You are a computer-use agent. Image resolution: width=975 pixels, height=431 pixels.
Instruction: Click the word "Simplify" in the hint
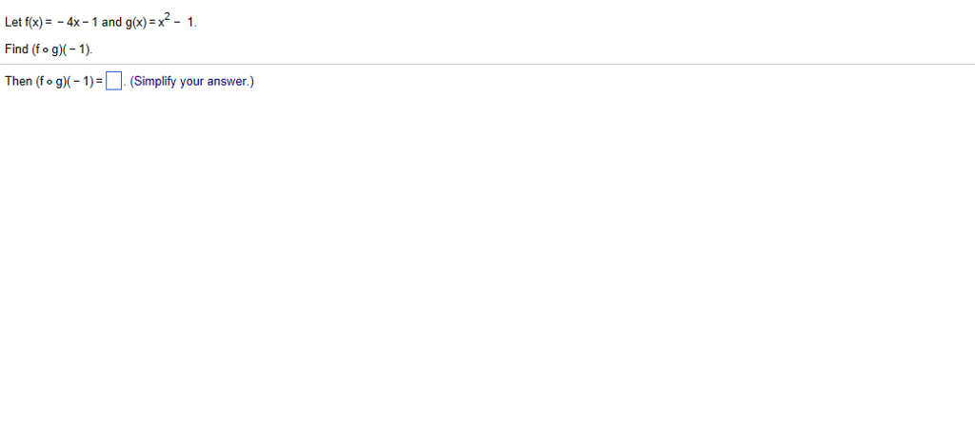pos(154,82)
